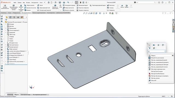Choose Масштаб from the search results
Viewport: 175px width, 98px height.
tap(154, 80)
